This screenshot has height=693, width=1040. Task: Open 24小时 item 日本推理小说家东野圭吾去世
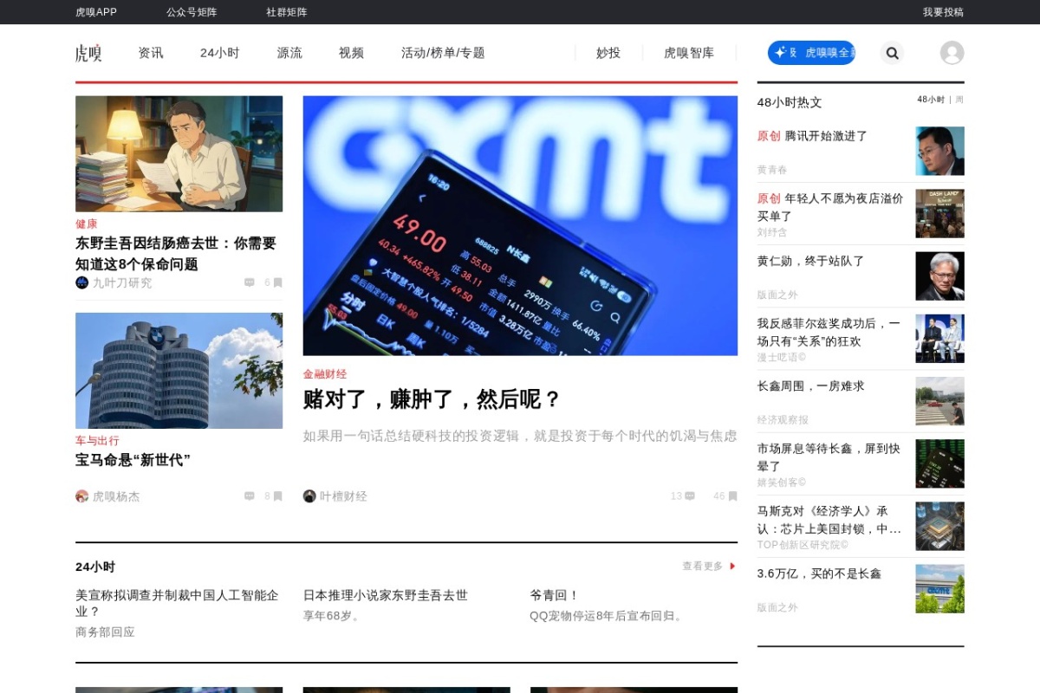[385, 595]
